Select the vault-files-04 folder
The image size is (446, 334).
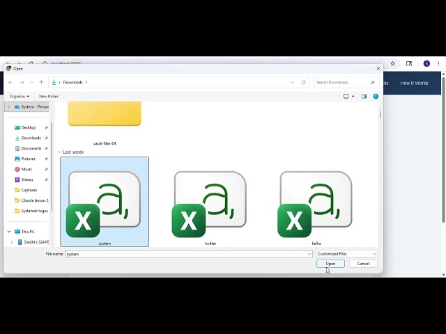coord(105,124)
